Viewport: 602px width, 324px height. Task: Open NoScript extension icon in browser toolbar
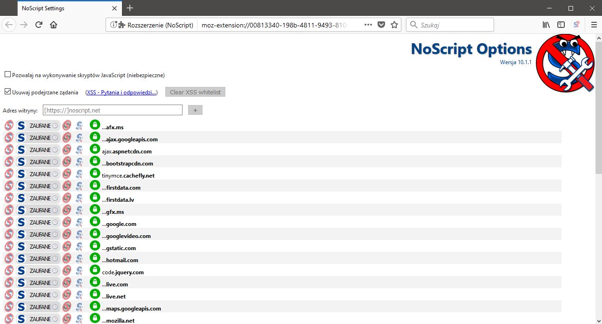576,25
